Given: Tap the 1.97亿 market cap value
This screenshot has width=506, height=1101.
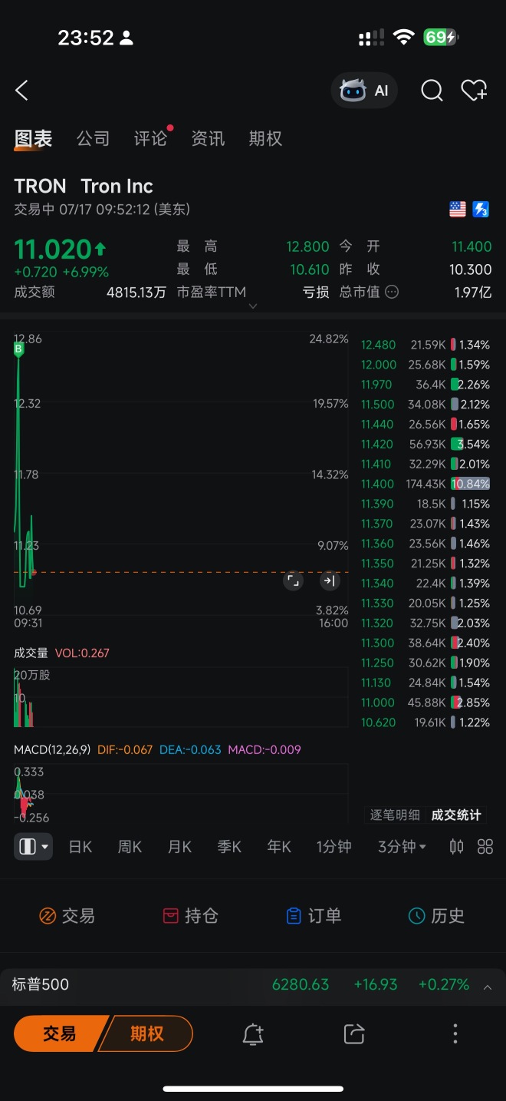Looking at the screenshot, I should coord(472,293).
